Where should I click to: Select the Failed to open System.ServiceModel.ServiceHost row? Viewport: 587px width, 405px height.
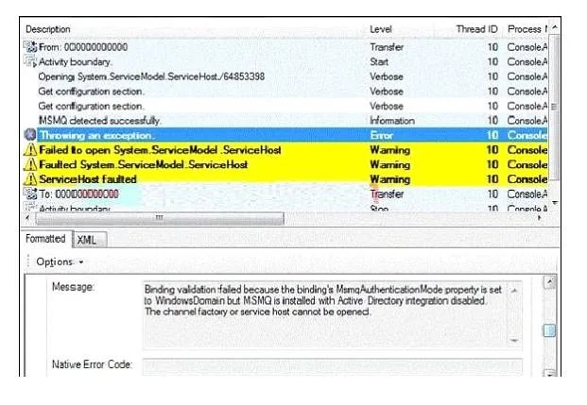coord(286,150)
